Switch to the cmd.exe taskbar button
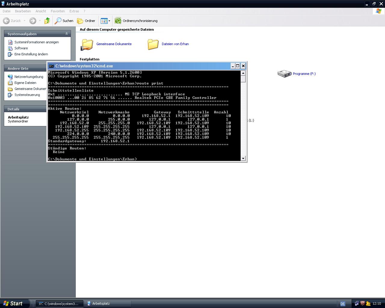This screenshot has width=385, height=308. 59,303
